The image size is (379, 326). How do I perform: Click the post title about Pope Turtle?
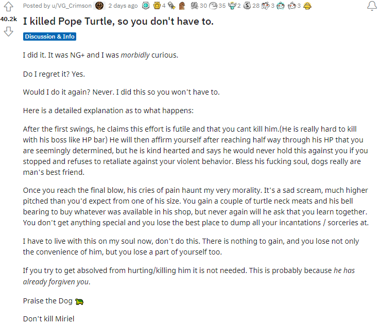pyautogui.click(x=118, y=22)
